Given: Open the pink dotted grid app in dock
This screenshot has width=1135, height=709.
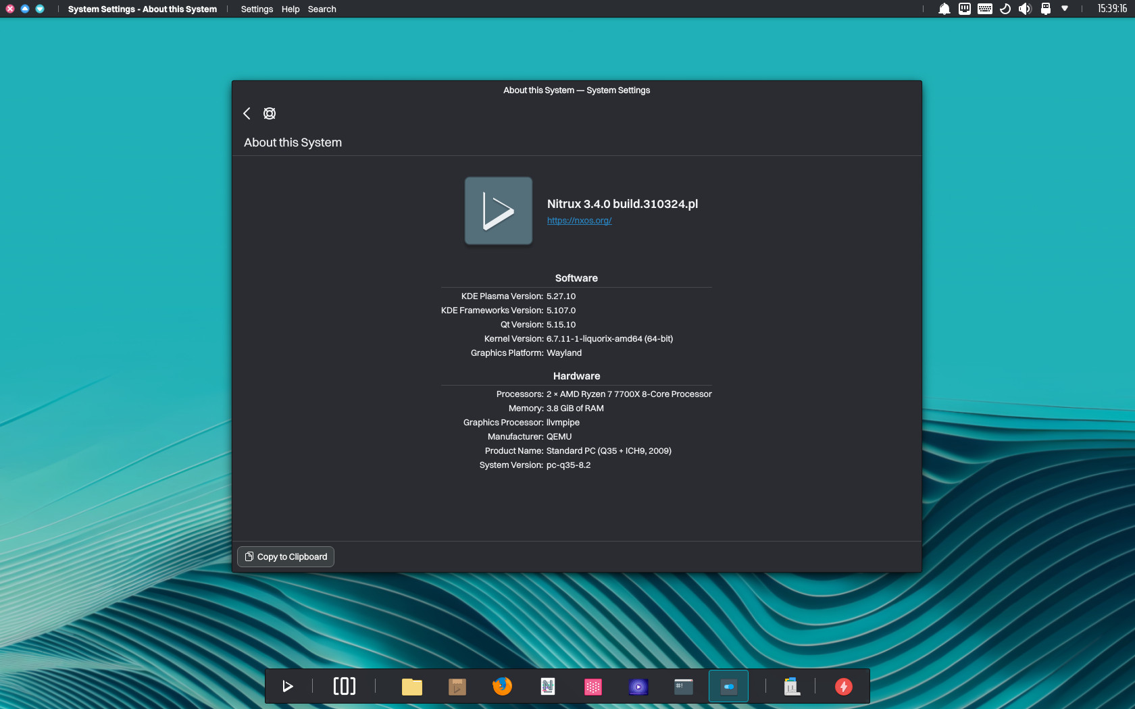Looking at the screenshot, I should 593,687.
